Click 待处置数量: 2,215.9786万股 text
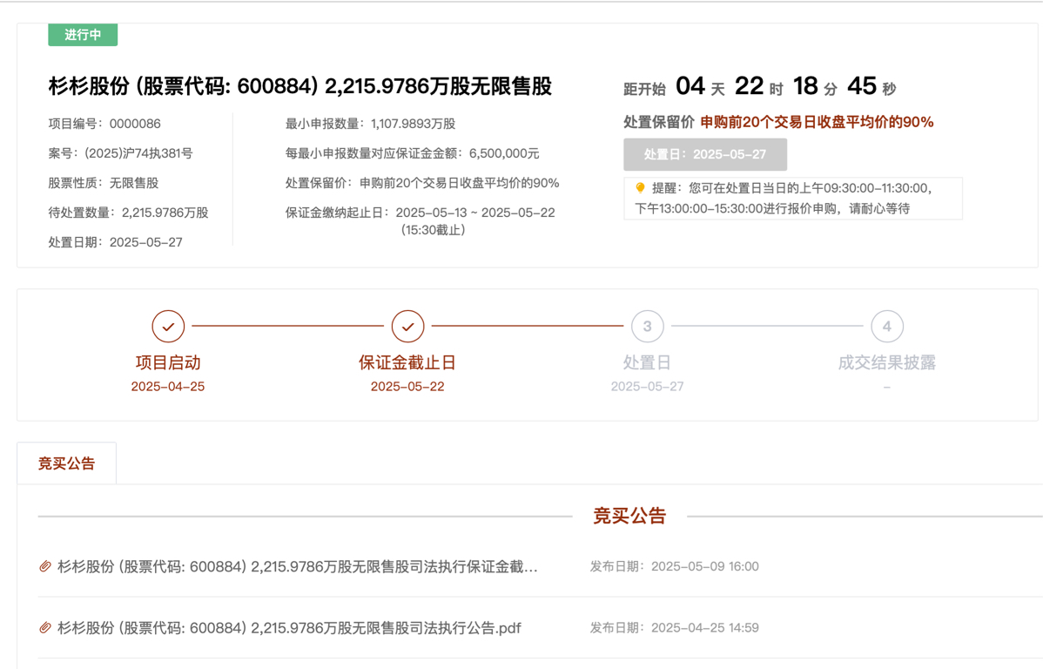 click(128, 213)
